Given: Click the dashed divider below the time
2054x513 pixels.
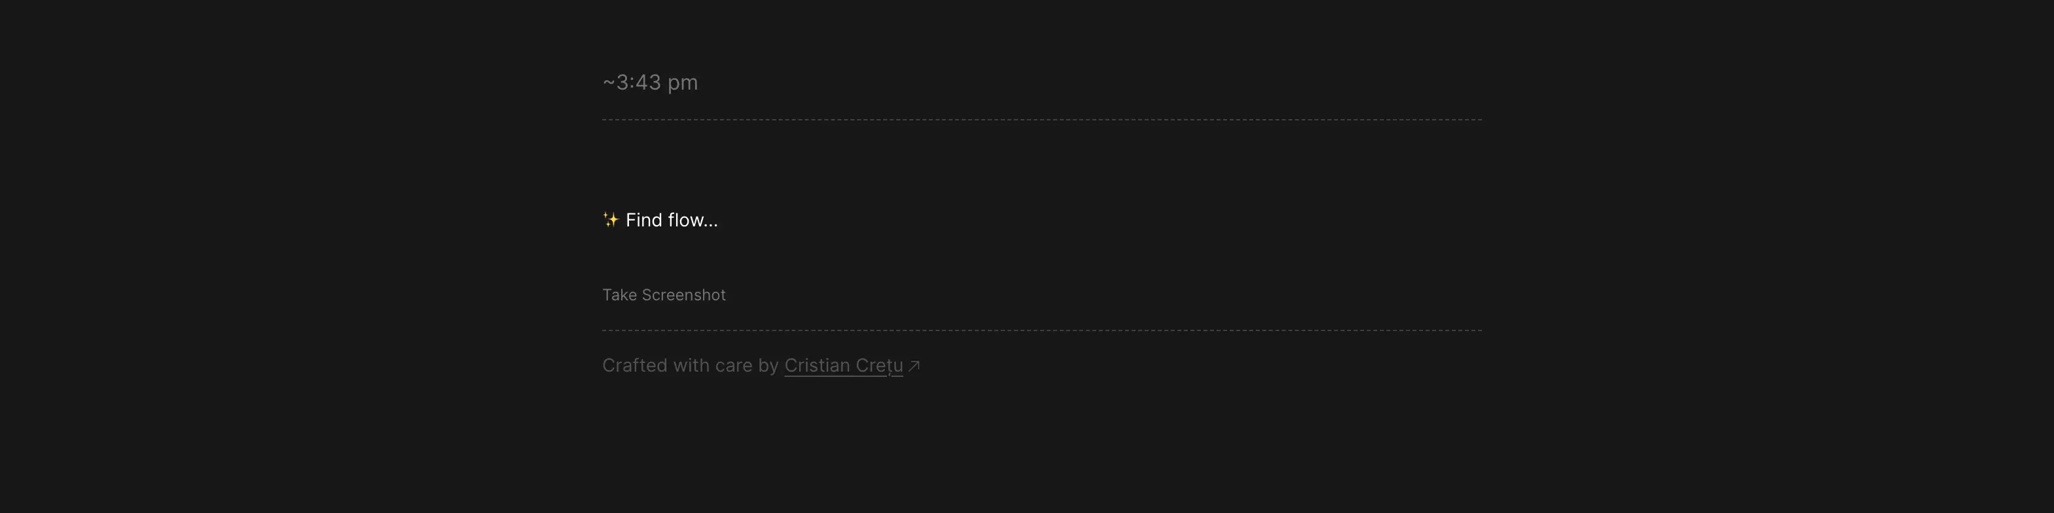Looking at the screenshot, I should [x=1041, y=120].
